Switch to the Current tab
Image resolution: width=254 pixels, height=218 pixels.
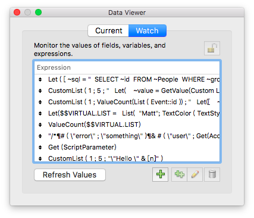[x=108, y=30]
